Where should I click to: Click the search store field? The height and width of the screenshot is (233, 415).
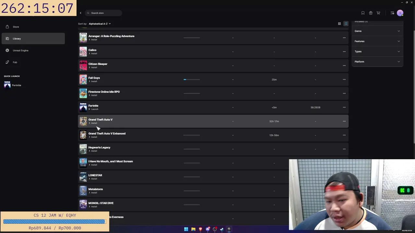coord(104,13)
